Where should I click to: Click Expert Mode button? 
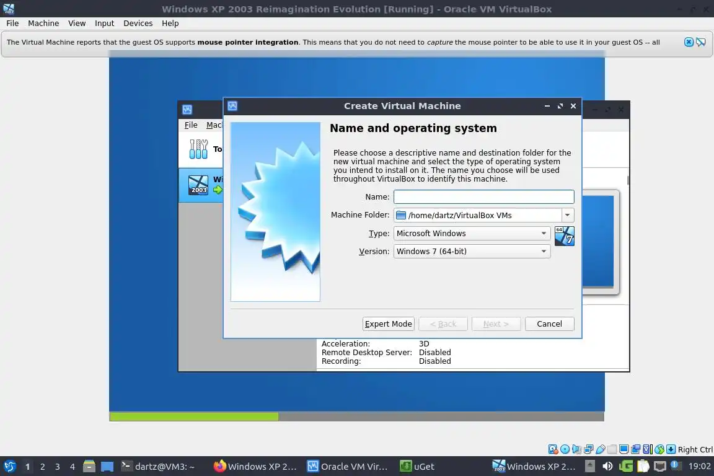389,324
